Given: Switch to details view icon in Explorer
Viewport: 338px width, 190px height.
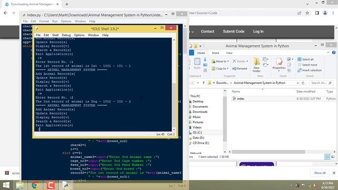Looking at the screenshot, I should 327,157.
